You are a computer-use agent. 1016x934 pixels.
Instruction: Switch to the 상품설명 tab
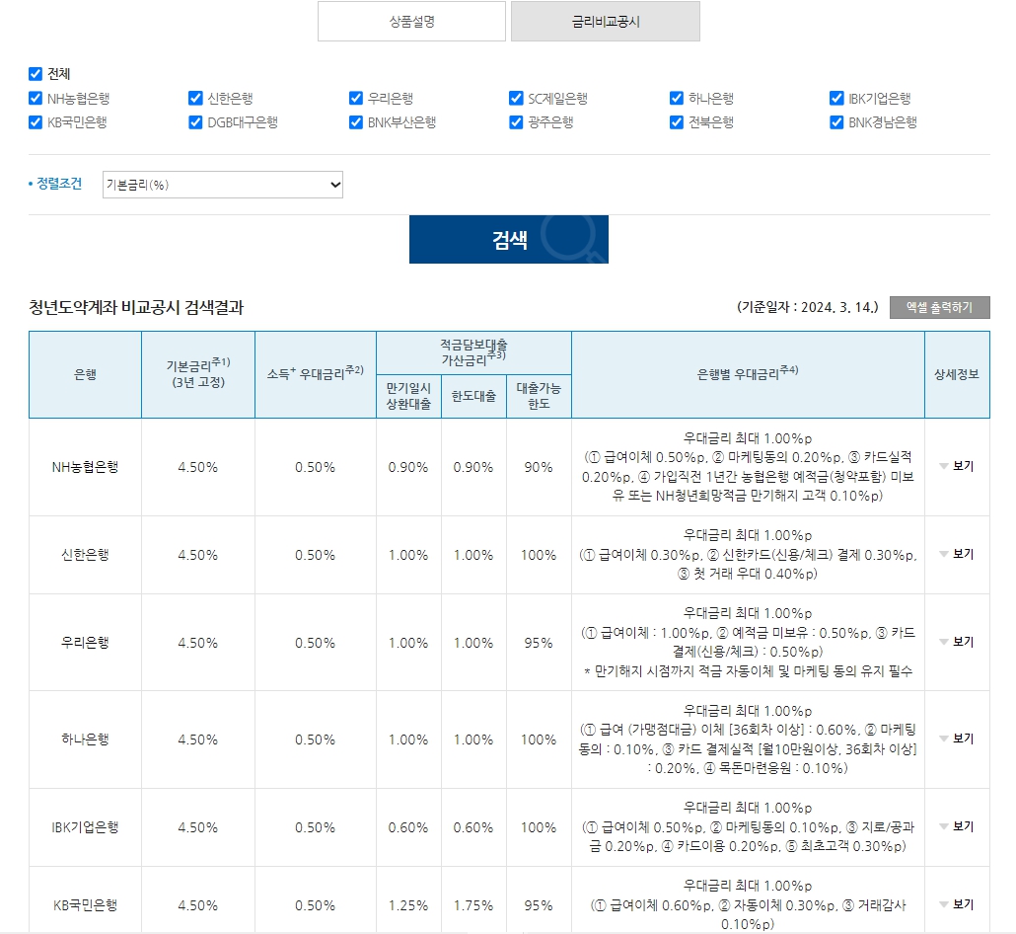[411, 21]
